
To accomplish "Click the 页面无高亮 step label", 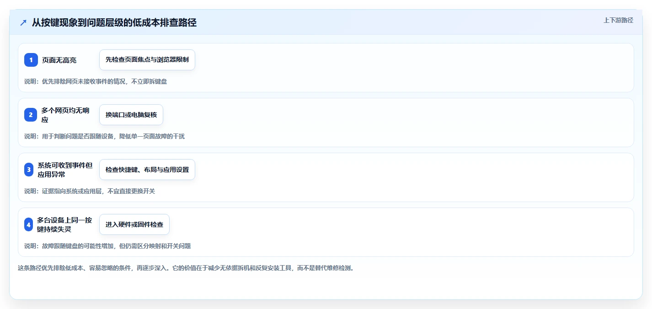I will (x=59, y=60).
